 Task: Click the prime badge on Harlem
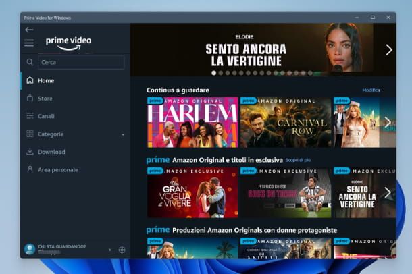(x=155, y=101)
